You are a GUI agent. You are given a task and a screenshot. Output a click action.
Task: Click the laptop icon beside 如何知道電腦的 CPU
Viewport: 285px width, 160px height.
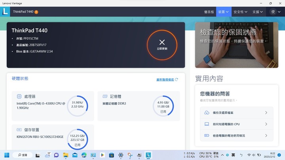207,124
